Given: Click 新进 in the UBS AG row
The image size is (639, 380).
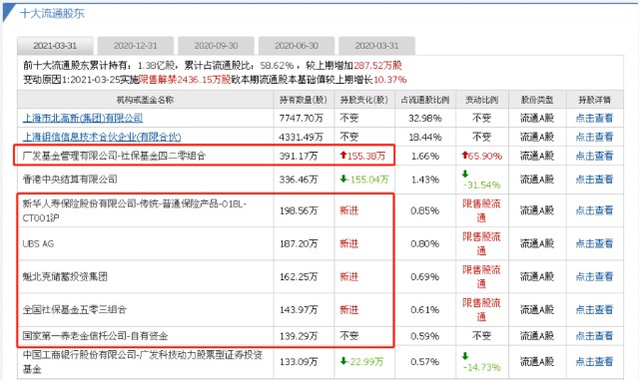Looking at the screenshot, I should [x=349, y=243].
